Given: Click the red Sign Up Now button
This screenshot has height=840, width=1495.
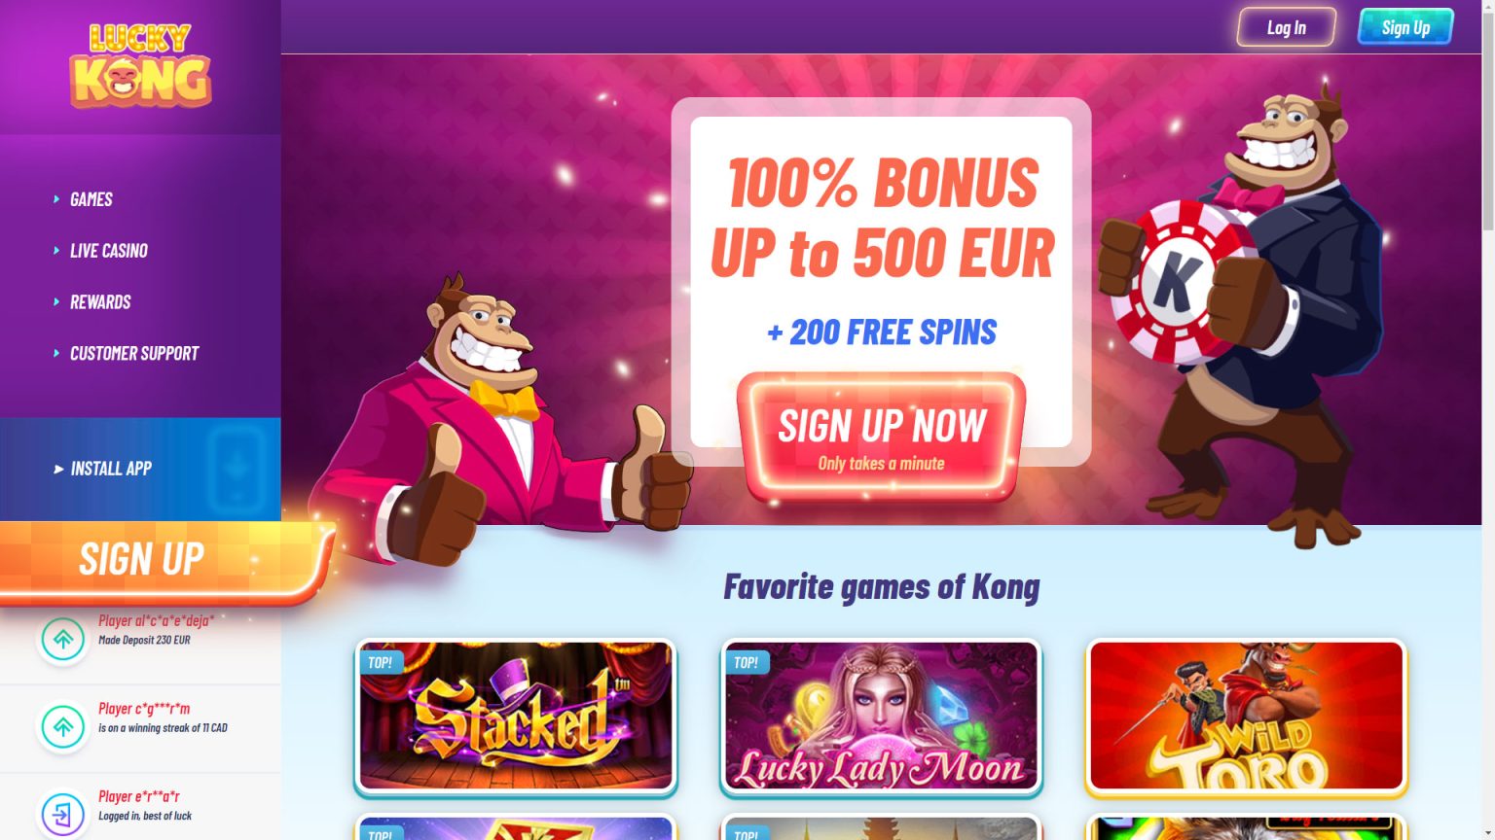Looking at the screenshot, I should click(882, 437).
